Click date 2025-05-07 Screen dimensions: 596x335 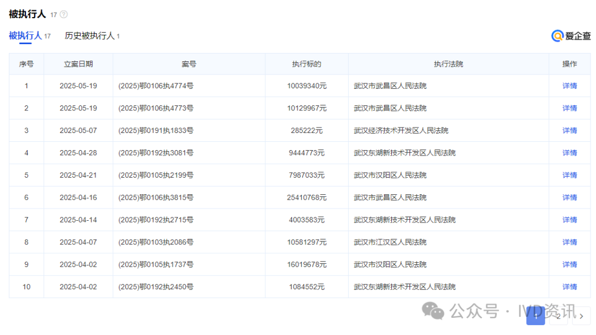(78, 130)
